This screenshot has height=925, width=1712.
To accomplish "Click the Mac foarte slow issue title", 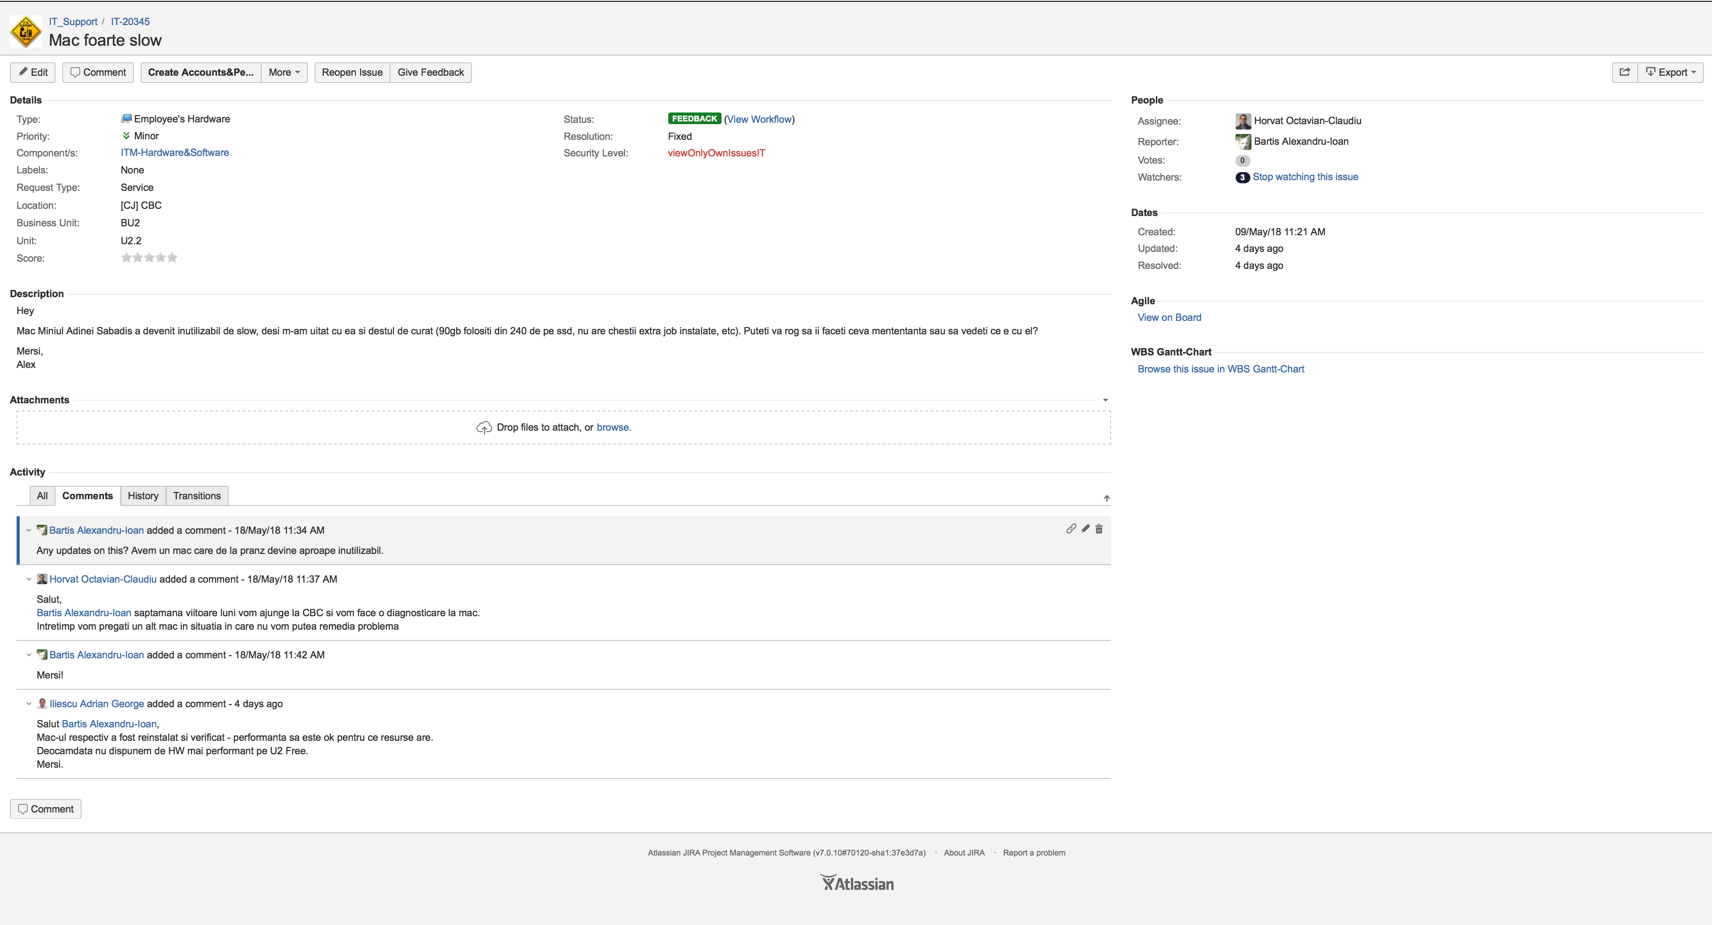I will tap(105, 40).
